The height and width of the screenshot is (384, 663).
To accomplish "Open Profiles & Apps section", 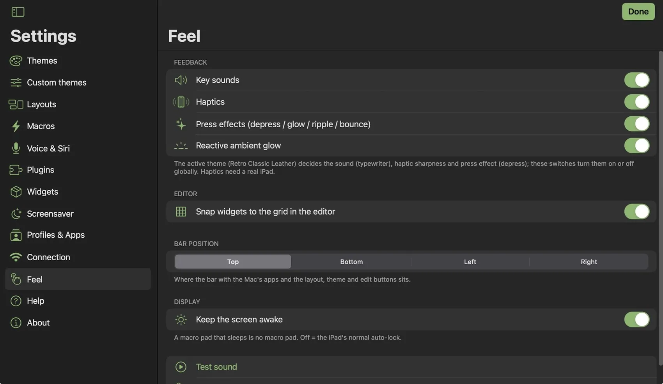I will [78, 235].
